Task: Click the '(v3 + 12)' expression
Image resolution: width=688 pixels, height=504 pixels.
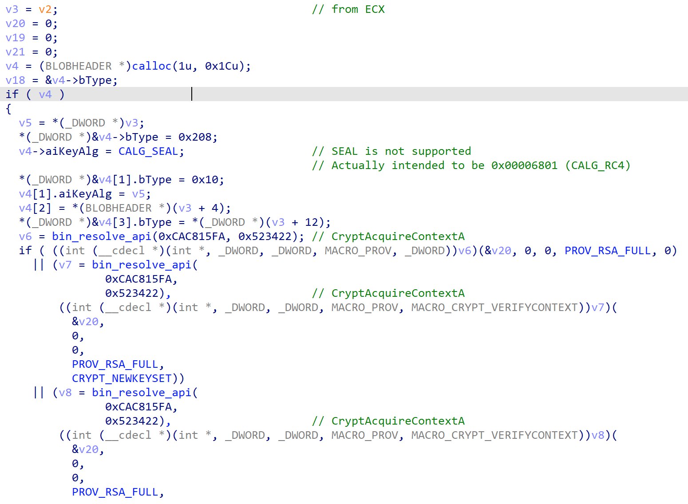Action: 295,222
